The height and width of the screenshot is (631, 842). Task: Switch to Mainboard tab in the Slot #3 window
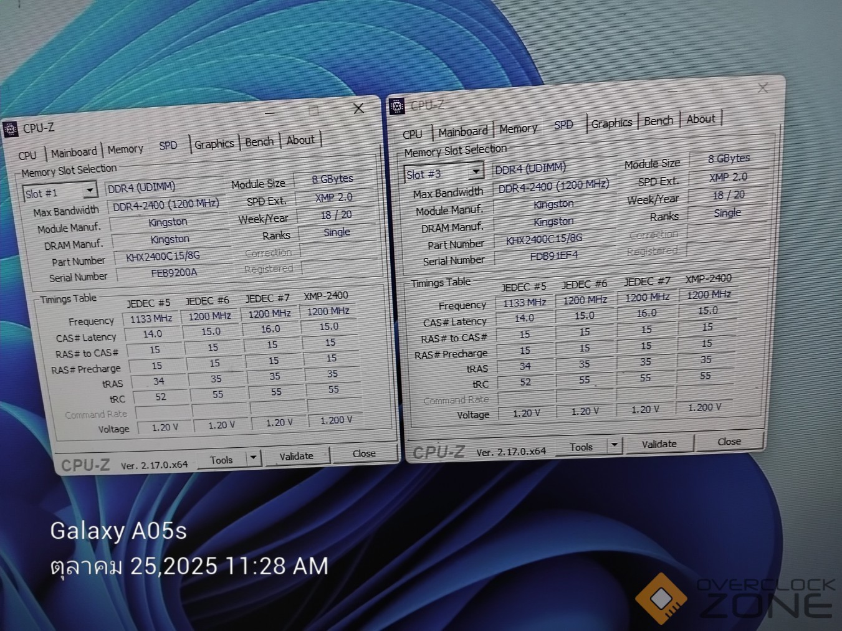(x=463, y=131)
